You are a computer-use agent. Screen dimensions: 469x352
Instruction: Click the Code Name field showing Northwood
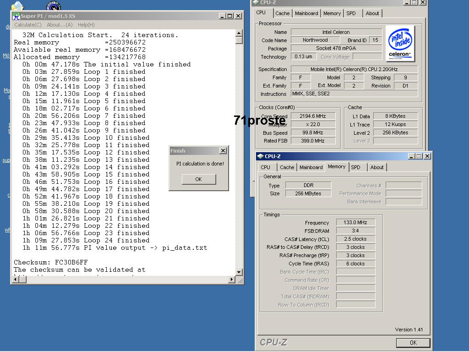tap(315, 40)
